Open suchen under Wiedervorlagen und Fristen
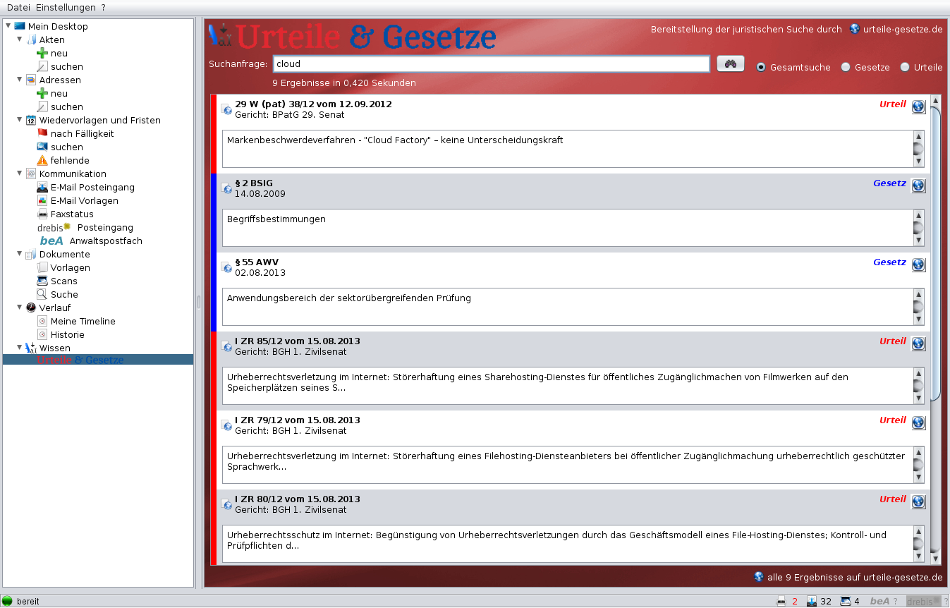This screenshot has height=608, width=950. [60, 147]
